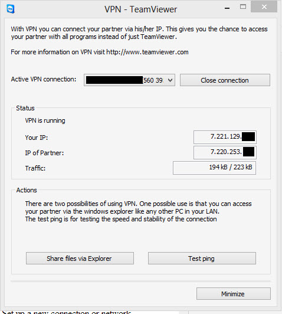Image resolution: width=282 pixels, height=314 pixels.
Task: Click the TeamViewer logo icon in title bar
Action: (x=11, y=9)
